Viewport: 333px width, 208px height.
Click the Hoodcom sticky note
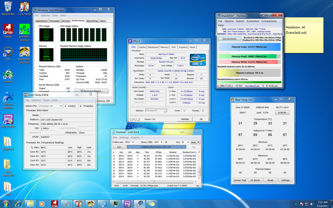click(x=304, y=35)
